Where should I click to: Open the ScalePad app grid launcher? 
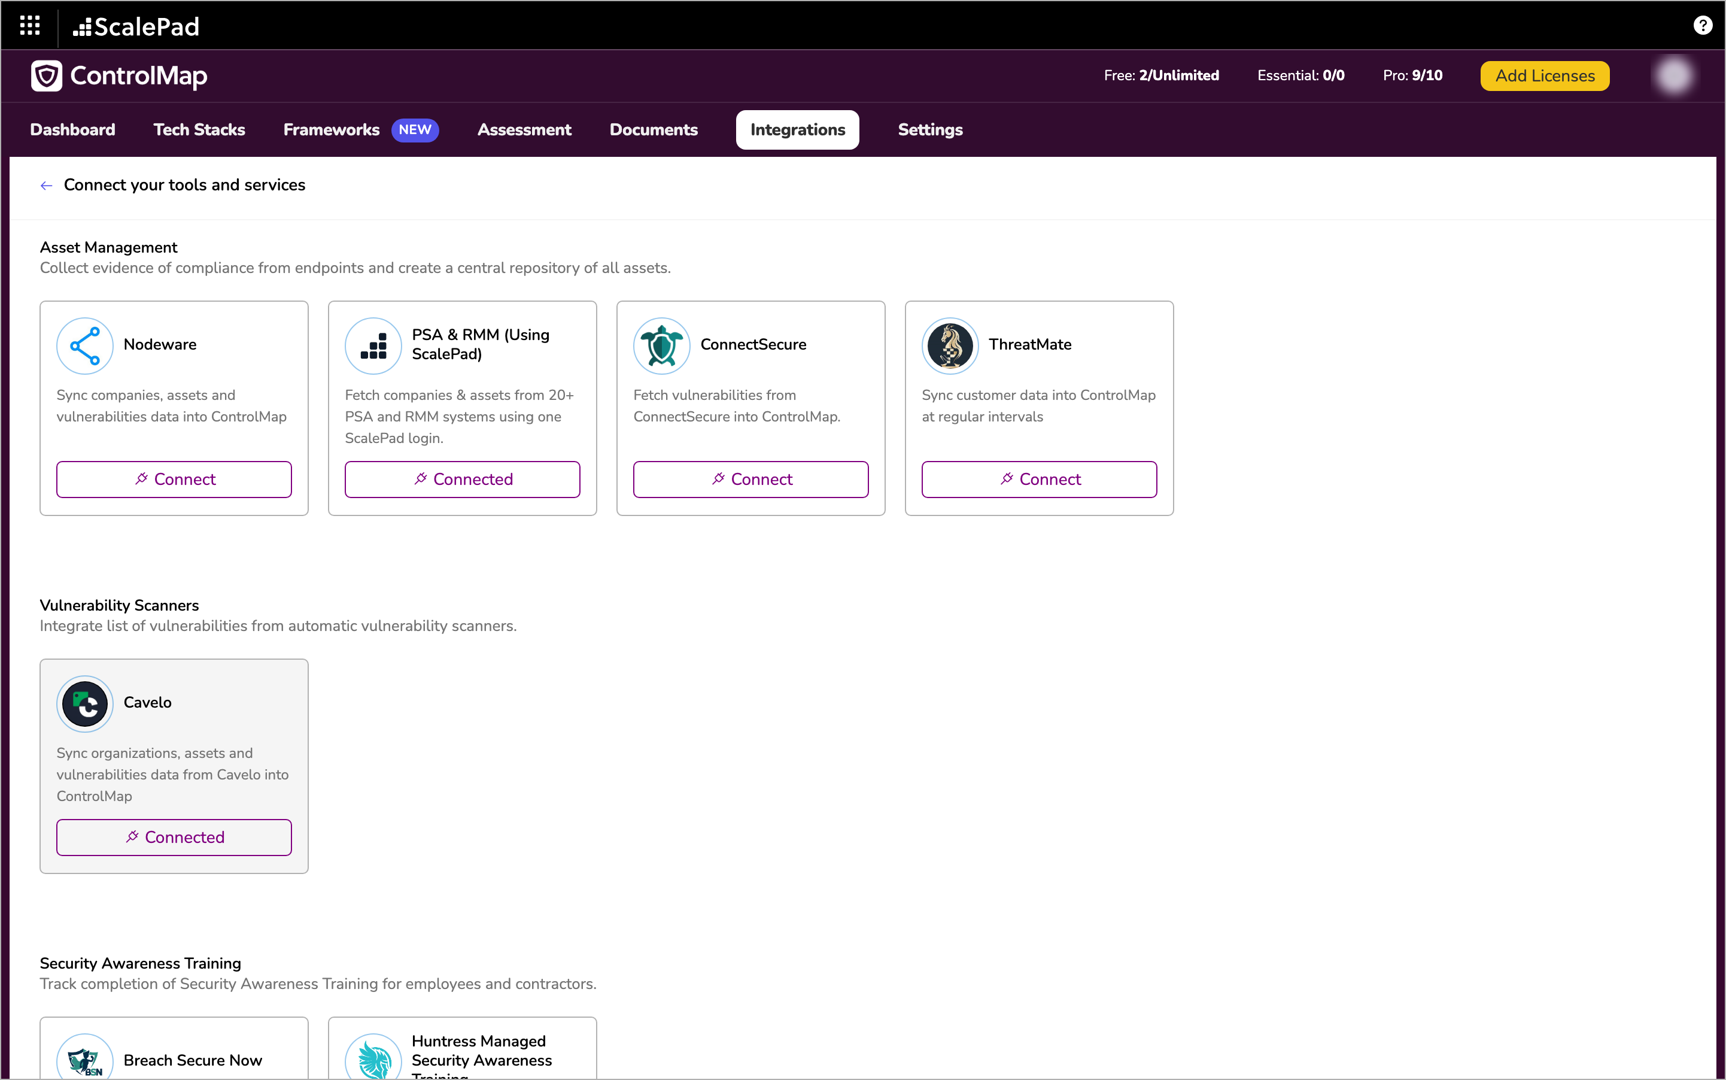29,26
